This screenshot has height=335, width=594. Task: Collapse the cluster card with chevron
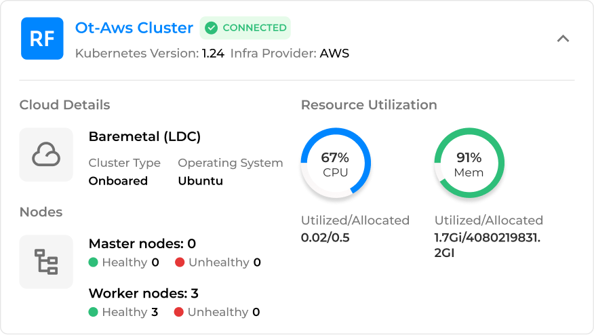pos(563,39)
